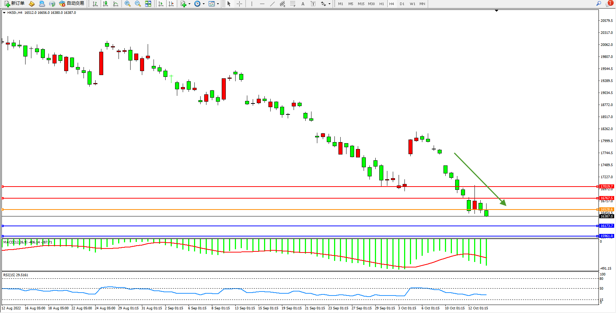Select the D1 timeframe
Viewport: 616px width, 313px height.
(x=402, y=4)
